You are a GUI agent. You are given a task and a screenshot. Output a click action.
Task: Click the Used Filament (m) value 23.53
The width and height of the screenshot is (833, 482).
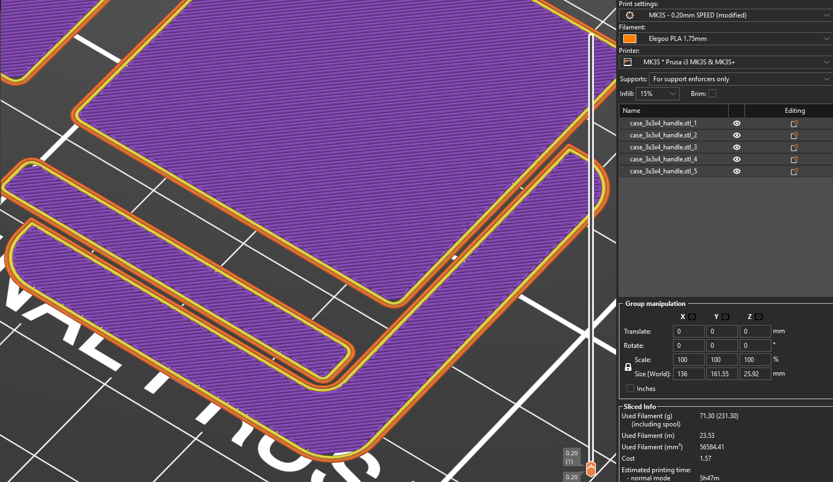point(707,436)
